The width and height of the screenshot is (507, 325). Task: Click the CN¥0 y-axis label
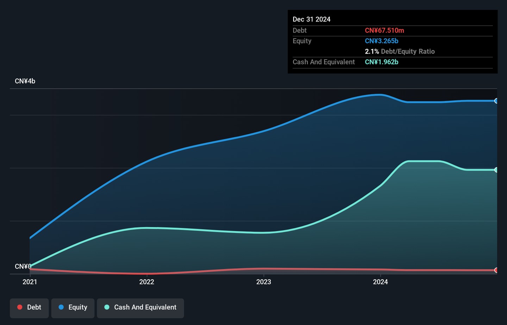coord(23,266)
